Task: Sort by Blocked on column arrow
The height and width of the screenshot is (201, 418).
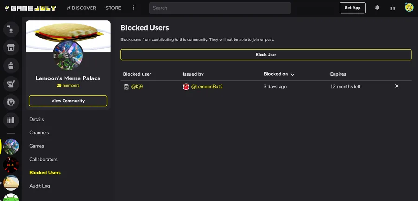Action: 293,74
